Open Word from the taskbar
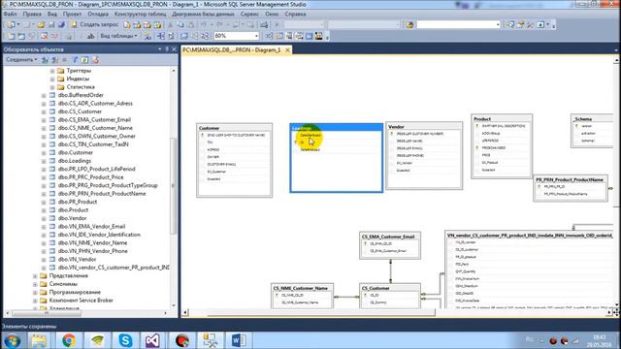 click(x=239, y=340)
